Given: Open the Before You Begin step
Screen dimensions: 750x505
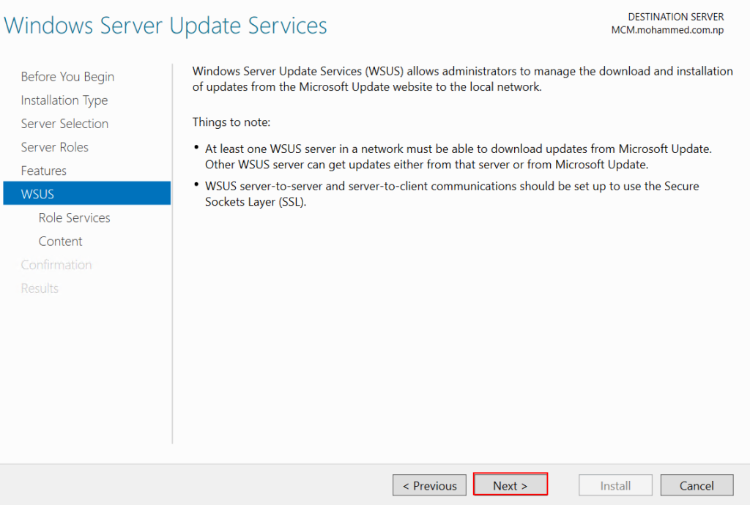Looking at the screenshot, I should [x=67, y=77].
